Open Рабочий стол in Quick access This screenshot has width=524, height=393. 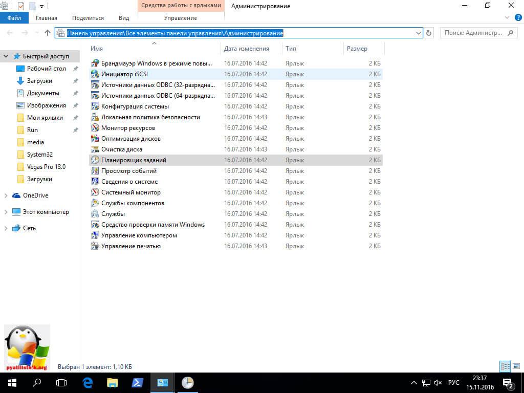click(47, 69)
